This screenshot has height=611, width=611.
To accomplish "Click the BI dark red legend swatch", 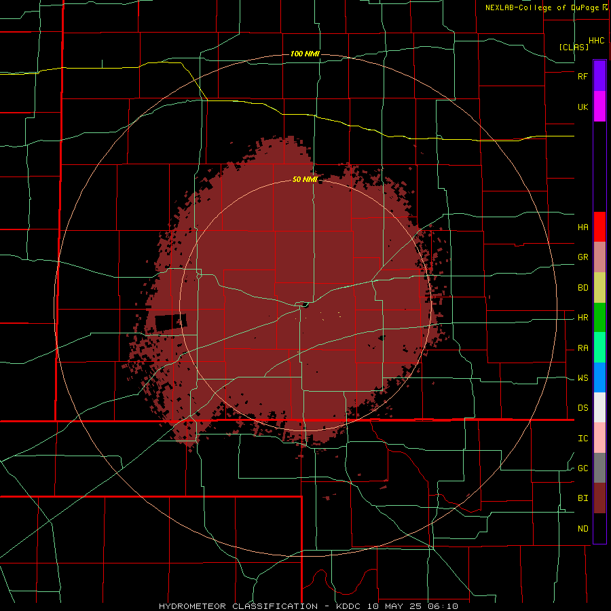I will click(599, 498).
